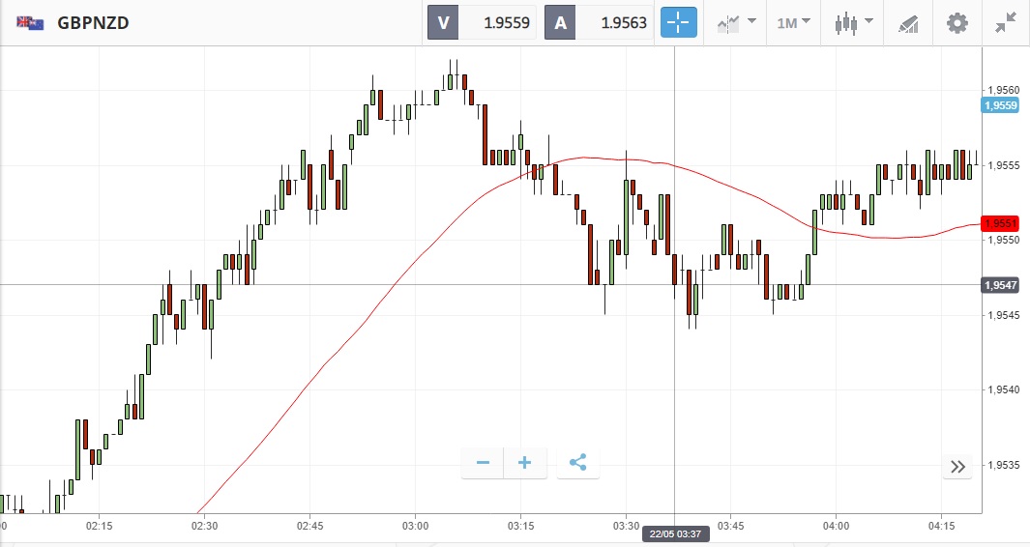Collapse the chart from fullscreen
The height and width of the screenshot is (547, 1030).
1006,22
